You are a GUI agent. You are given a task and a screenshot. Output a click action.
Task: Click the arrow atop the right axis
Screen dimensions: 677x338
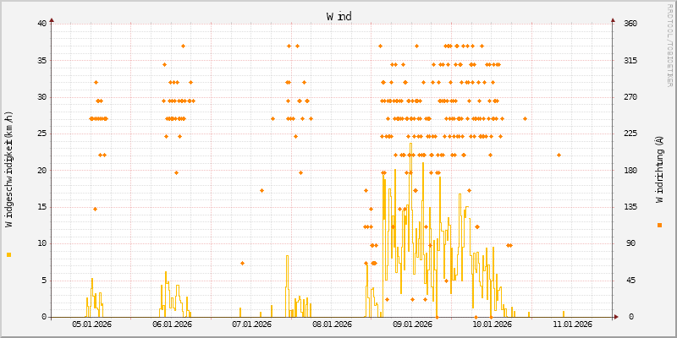pyautogui.click(x=614, y=19)
